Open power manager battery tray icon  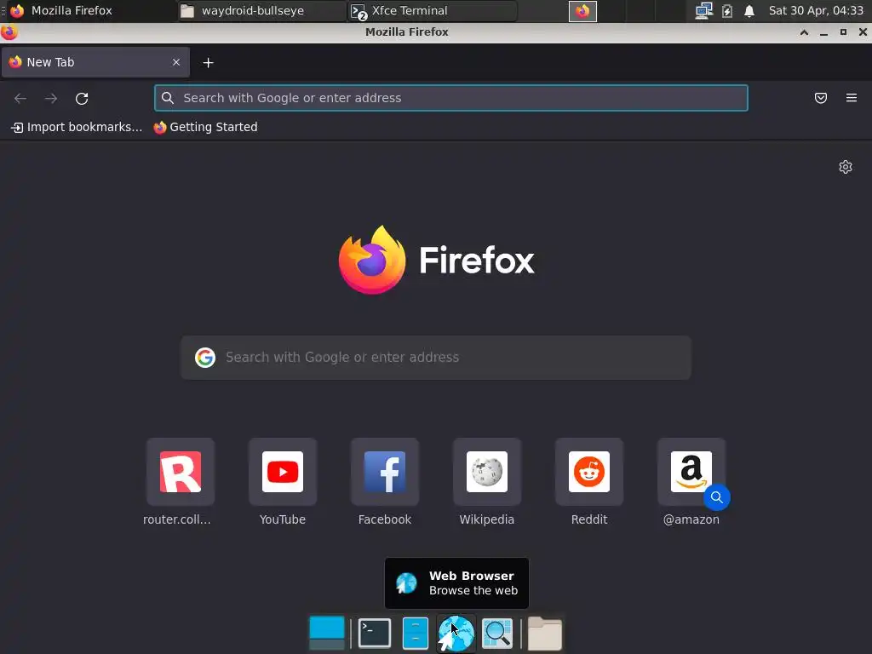coord(727,11)
